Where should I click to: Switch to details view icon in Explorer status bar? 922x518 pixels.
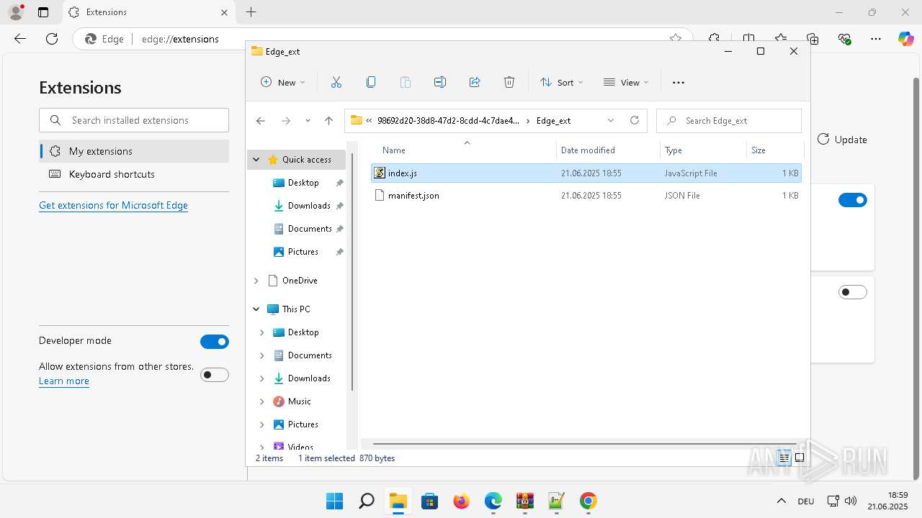[x=784, y=458]
